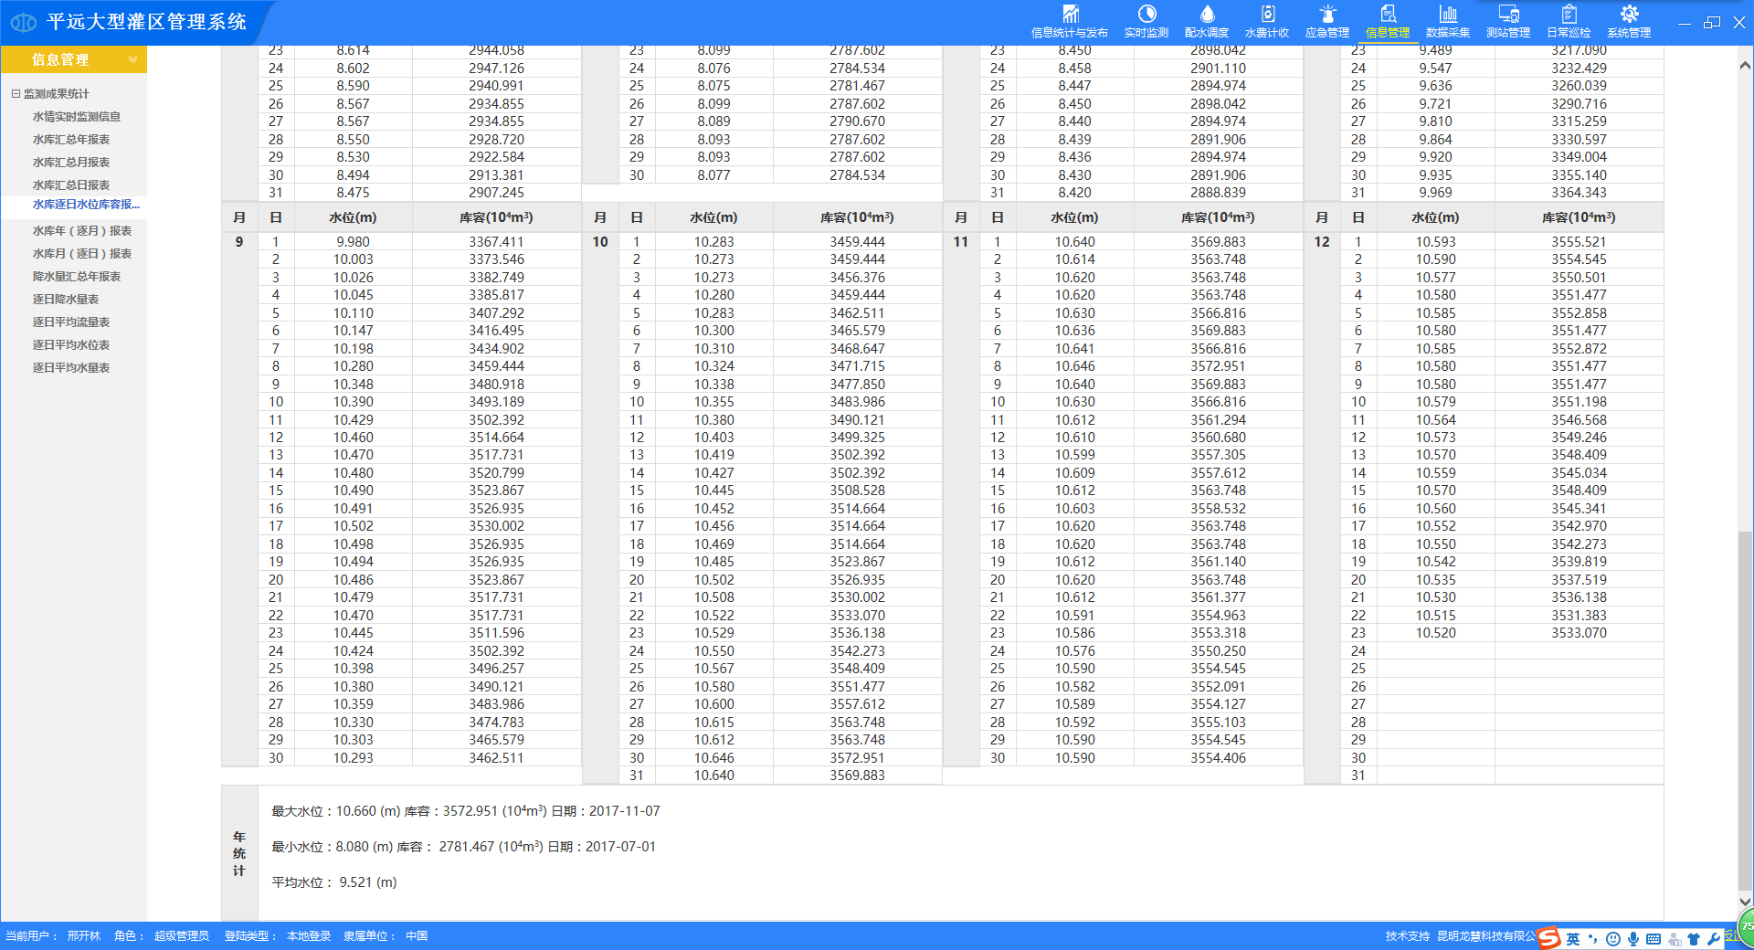The width and height of the screenshot is (1754, 950).
Task: Click 本地登录 login type text
Action: (x=309, y=936)
